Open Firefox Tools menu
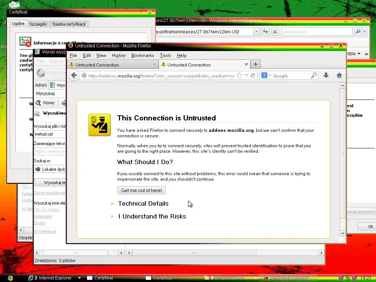 (x=166, y=55)
